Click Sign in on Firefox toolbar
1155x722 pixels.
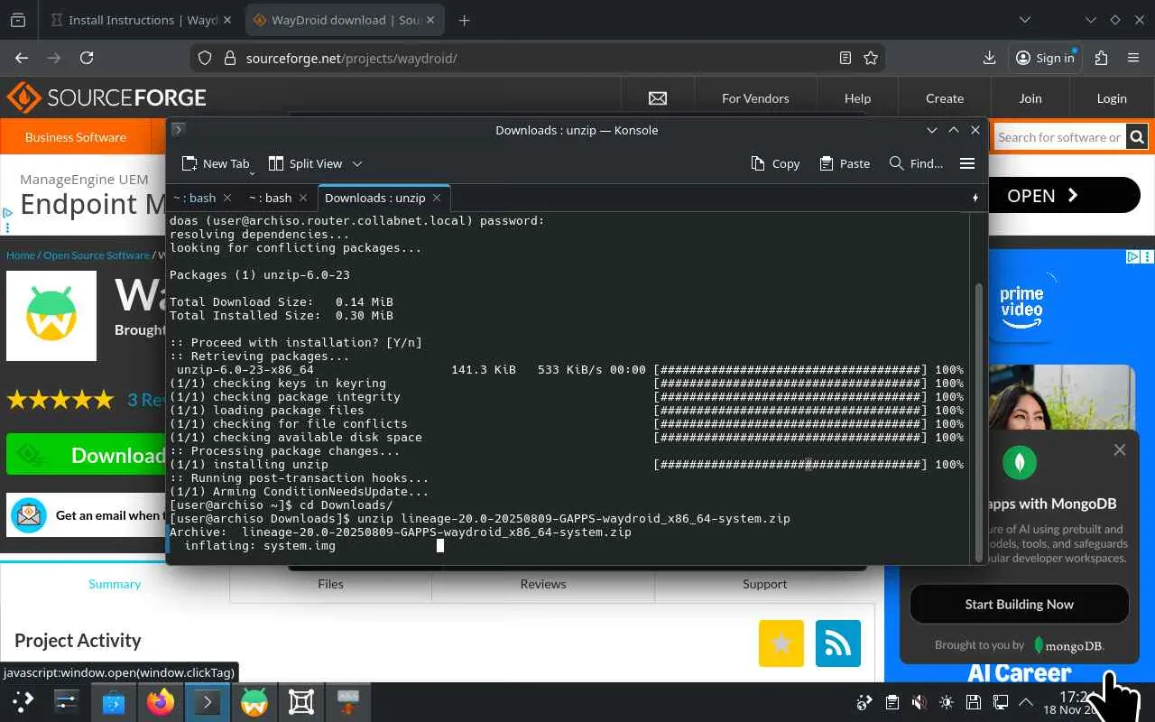click(x=1045, y=58)
